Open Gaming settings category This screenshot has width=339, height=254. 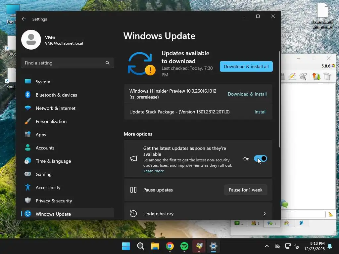68,174
